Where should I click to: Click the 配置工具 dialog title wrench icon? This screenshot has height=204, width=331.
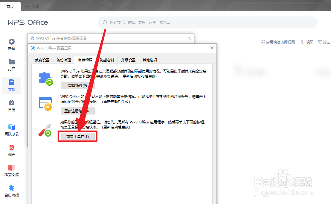coord(33,48)
